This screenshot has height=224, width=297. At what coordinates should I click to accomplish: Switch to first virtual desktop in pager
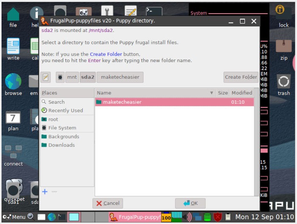[x=74, y=217]
